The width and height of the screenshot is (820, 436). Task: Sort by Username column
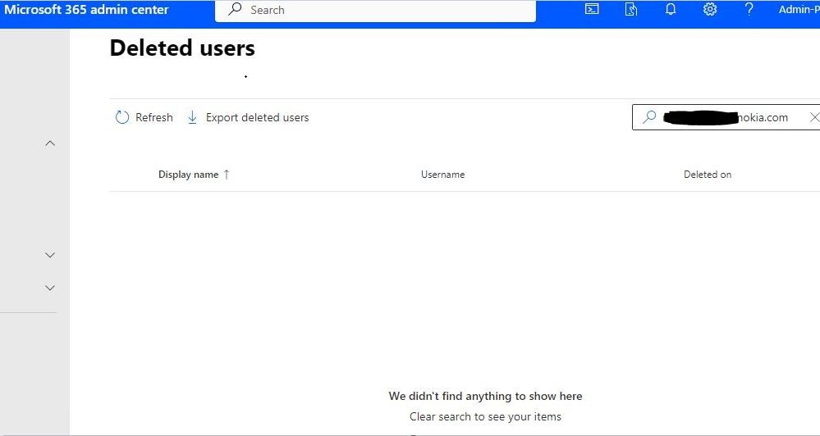point(443,175)
